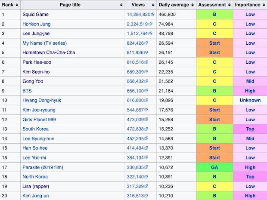Sort by Views column arrows
Viewport: 267px width, 200px height.
pos(153,5)
